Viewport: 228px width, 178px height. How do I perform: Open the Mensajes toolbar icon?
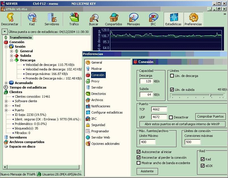click(x=134, y=17)
